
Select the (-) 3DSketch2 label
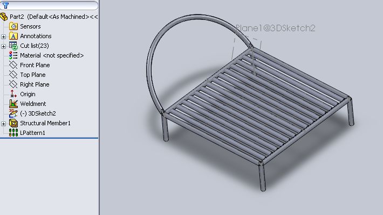tap(38, 113)
